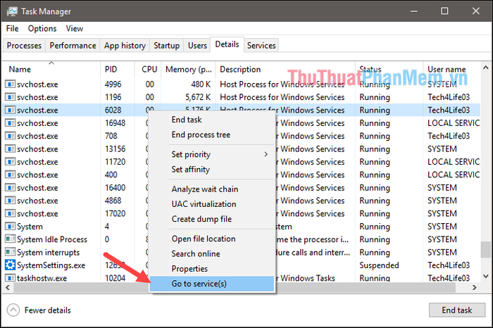Select the Details tab
Image resolution: width=493 pixels, height=328 pixels.
point(227,44)
